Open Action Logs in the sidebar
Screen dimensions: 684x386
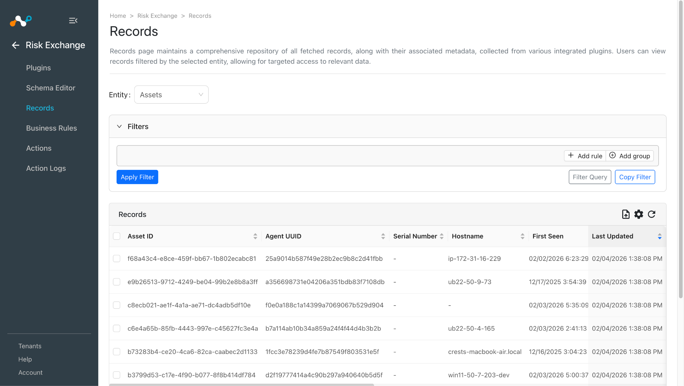coord(46,168)
